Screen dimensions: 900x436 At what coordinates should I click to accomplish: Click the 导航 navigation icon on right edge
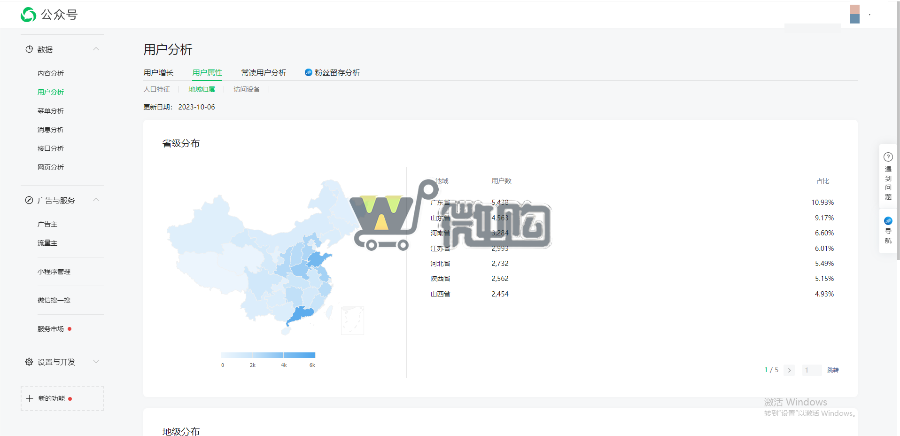pyautogui.click(x=888, y=221)
